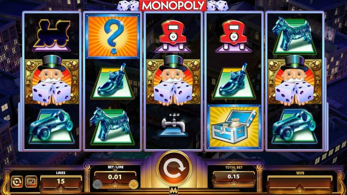Increase bet per line with plus

point(133,184)
